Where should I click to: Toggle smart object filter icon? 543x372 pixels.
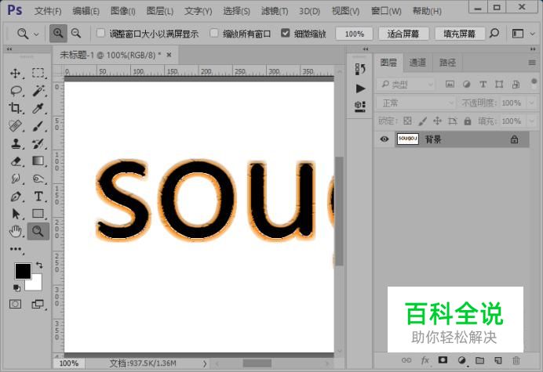pyautogui.click(x=516, y=84)
